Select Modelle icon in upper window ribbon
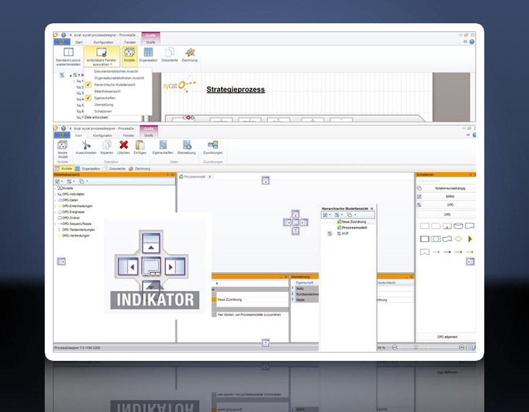The width and height of the screenshot is (529, 412). tap(129, 55)
